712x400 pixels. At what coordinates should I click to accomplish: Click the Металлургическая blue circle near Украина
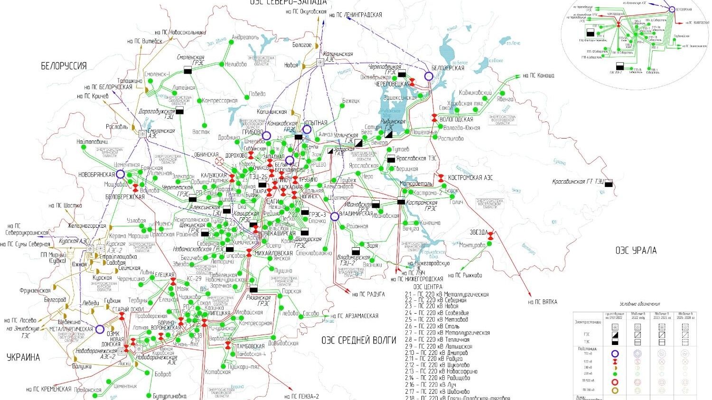click(x=100, y=329)
